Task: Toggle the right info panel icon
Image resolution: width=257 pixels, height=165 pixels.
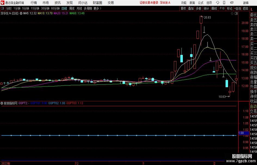Action: click(x=236, y=14)
